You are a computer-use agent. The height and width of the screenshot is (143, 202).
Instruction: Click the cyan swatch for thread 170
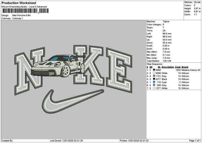154,82
